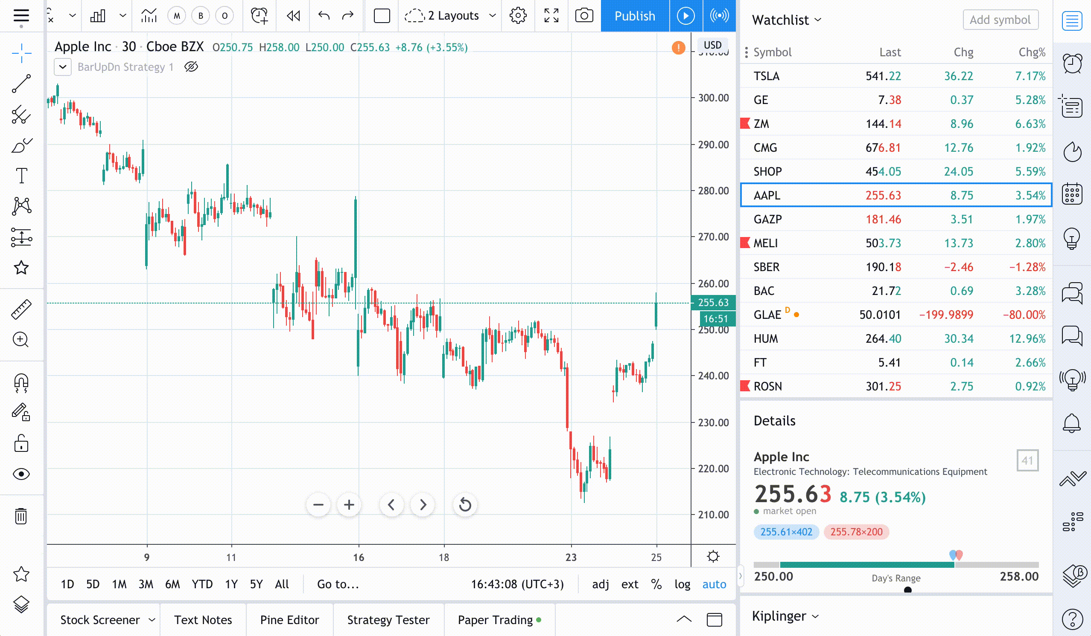Viewport: 1091px width, 636px height.
Task: Select the Text annotation tool
Action: 21,176
